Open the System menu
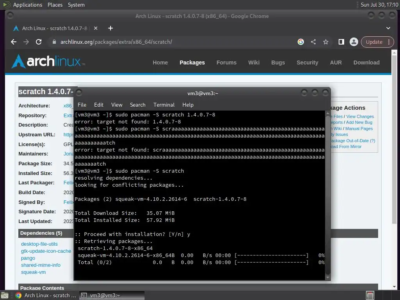Viewport: 400px width, 300px height. click(76, 5)
